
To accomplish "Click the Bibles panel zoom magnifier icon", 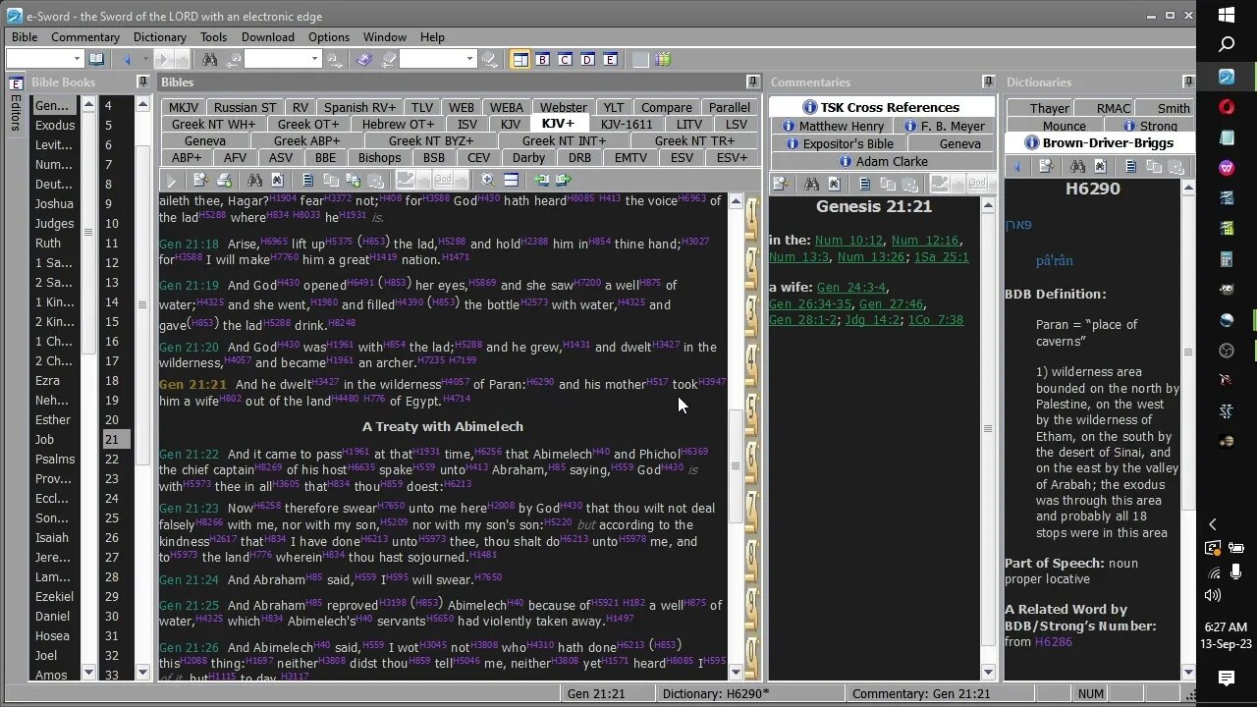I will coord(488,181).
